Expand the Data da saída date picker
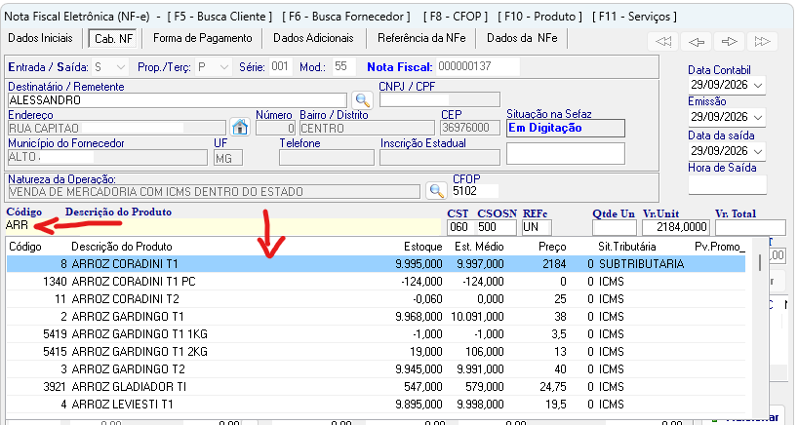The height and width of the screenshot is (425, 798). (x=758, y=151)
